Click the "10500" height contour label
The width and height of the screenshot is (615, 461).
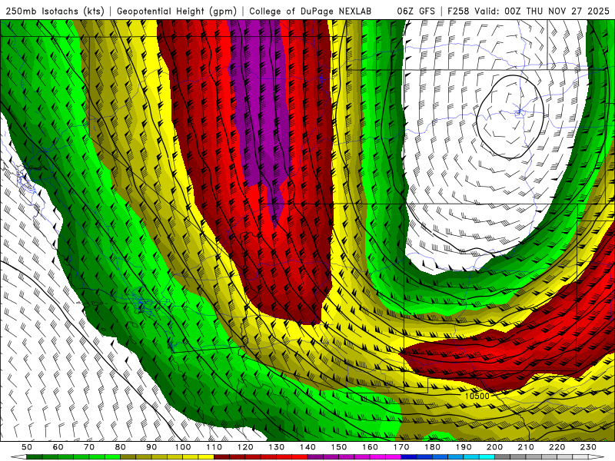click(477, 396)
